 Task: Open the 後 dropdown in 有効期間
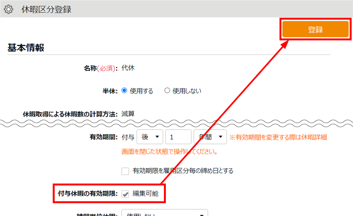coord(150,137)
